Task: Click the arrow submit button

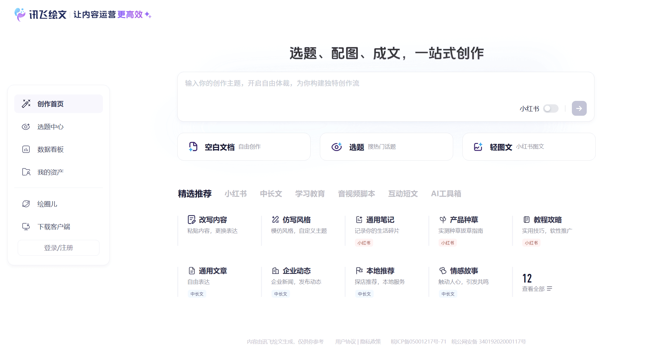Action: pyautogui.click(x=579, y=108)
